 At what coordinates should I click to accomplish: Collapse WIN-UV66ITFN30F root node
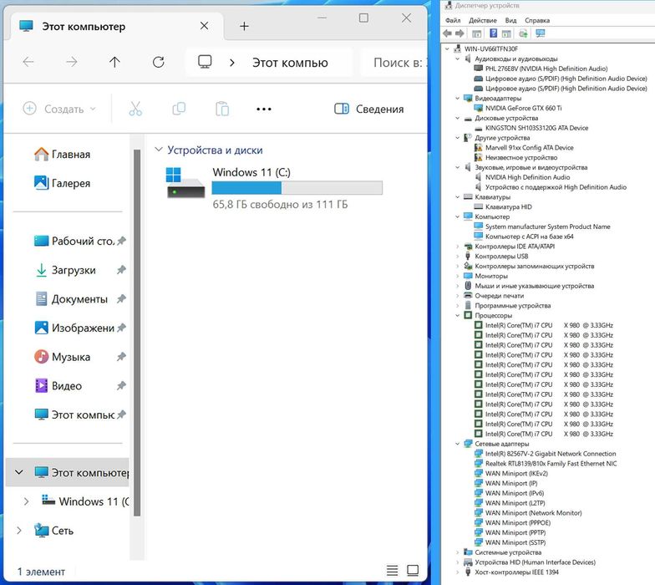pos(448,48)
